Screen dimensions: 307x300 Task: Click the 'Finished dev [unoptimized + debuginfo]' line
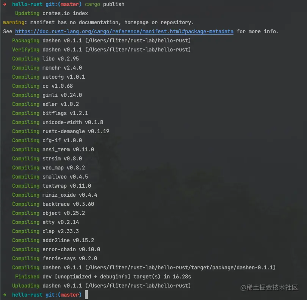click(103, 277)
